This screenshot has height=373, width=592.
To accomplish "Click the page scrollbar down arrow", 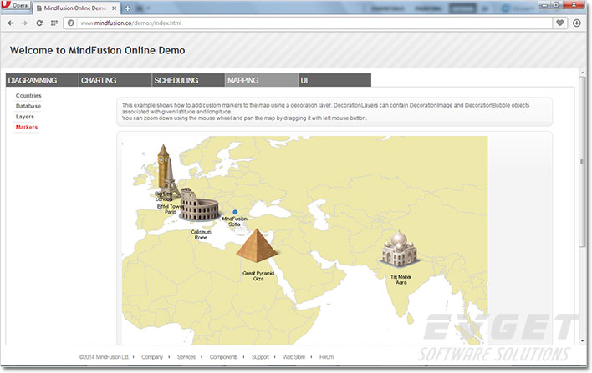I will [x=583, y=340].
